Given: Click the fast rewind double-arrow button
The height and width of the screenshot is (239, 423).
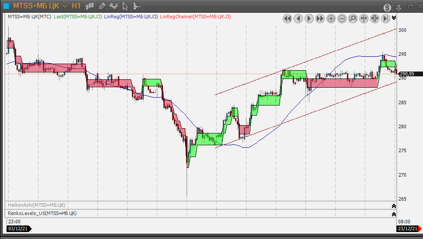Looking at the screenshot, I should (287, 18).
